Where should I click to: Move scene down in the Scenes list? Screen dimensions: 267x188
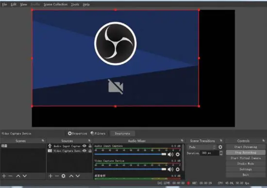(x=25, y=176)
